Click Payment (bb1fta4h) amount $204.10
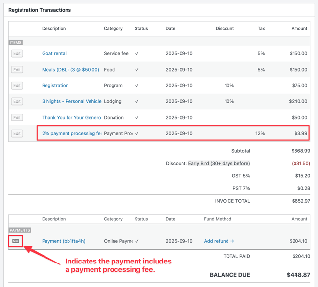The width and height of the screenshot is (318, 287). point(298,241)
